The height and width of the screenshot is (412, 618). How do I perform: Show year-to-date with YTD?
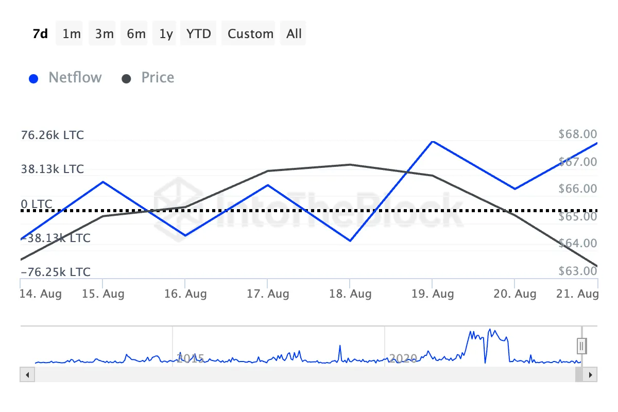pyautogui.click(x=198, y=34)
